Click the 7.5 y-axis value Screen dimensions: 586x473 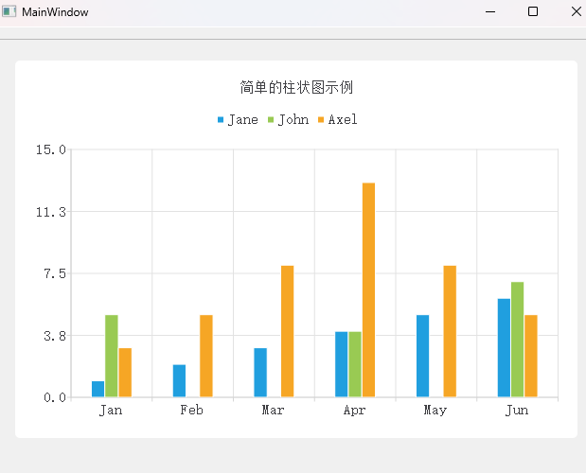pos(55,274)
